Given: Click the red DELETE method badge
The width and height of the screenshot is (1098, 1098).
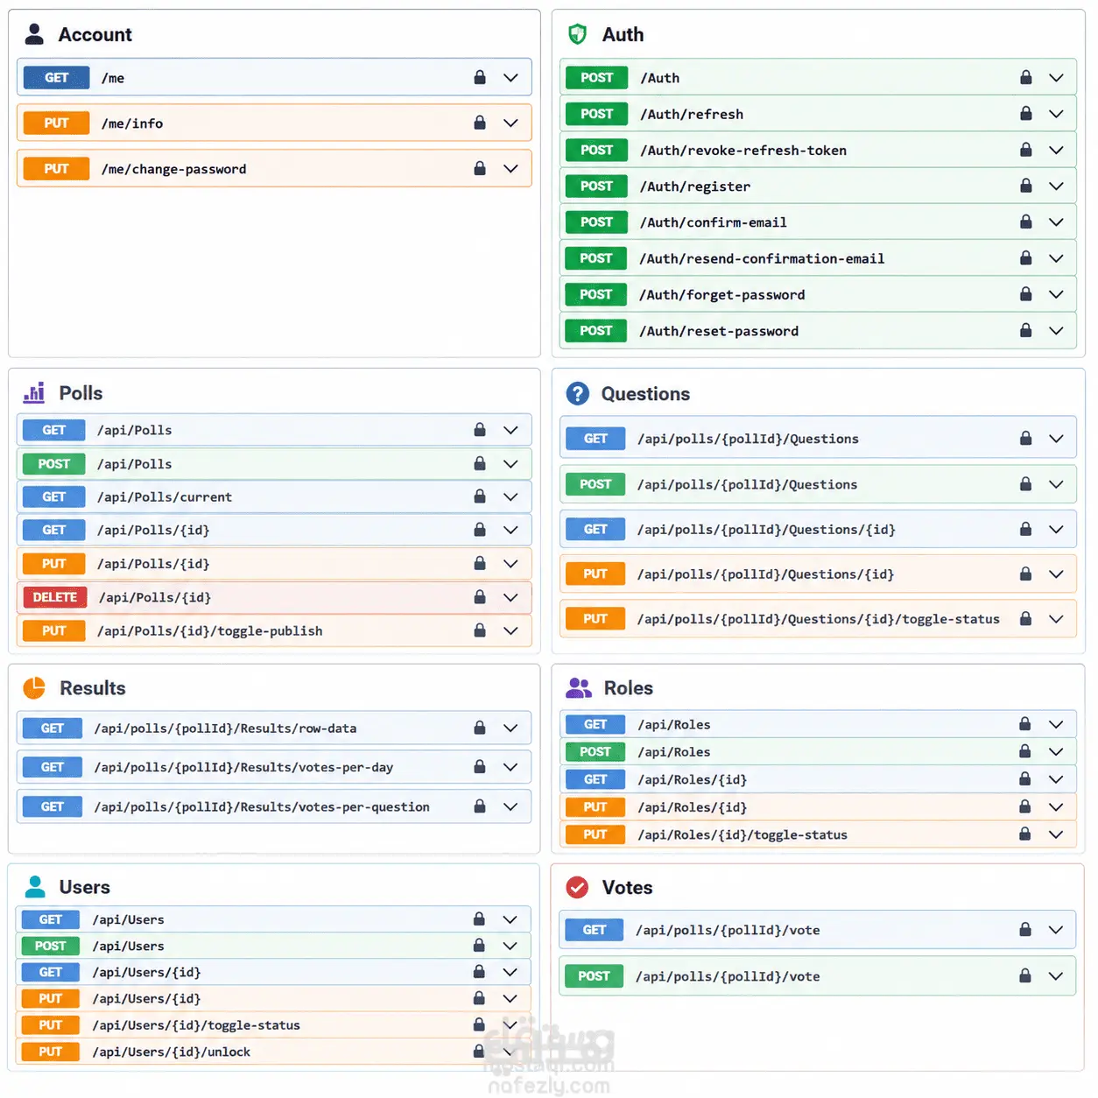Looking at the screenshot, I should (x=54, y=597).
